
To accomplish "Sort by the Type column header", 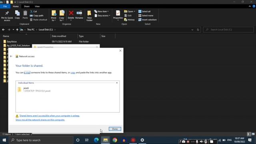I will click(x=81, y=36).
